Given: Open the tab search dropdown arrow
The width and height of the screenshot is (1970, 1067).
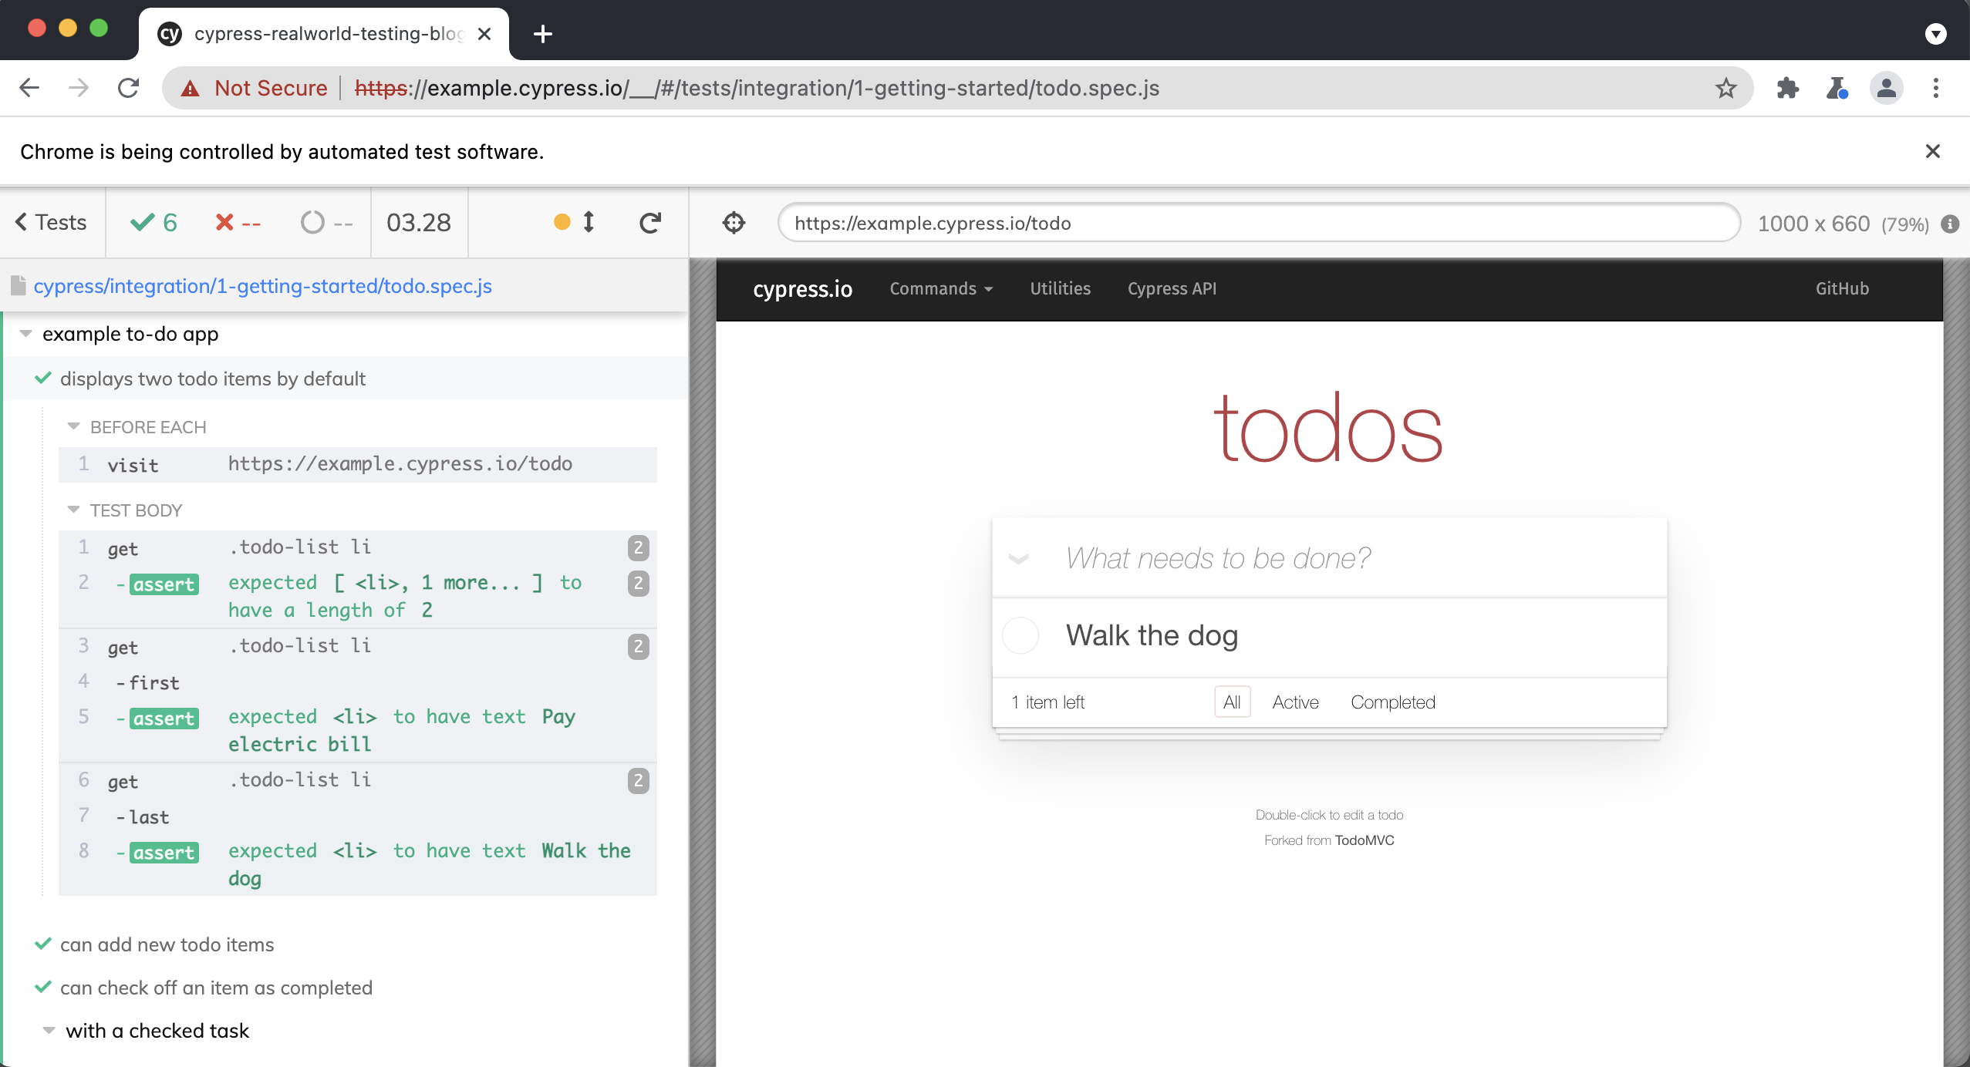Looking at the screenshot, I should [1936, 34].
